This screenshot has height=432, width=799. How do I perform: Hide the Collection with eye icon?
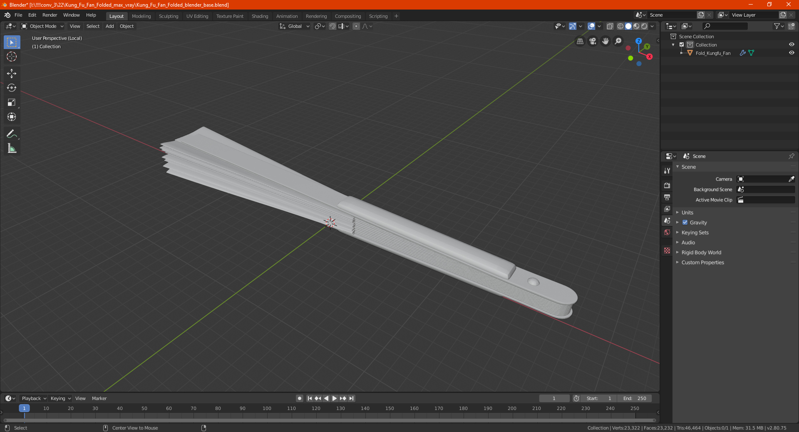click(792, 45)
